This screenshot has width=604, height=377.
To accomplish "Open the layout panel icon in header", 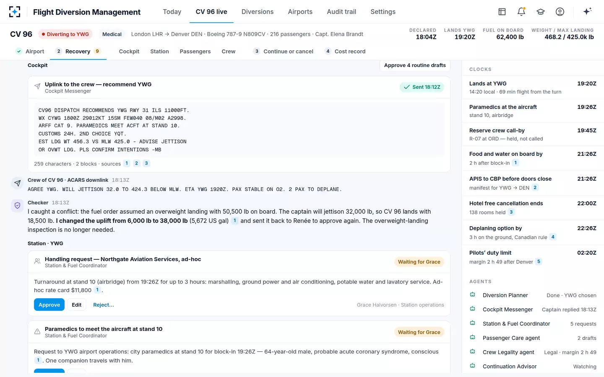I will point(502,12).
